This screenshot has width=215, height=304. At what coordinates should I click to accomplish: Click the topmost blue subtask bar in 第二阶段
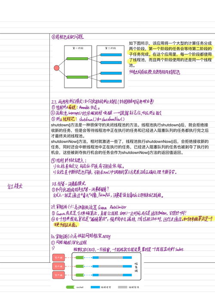(111, 55)
